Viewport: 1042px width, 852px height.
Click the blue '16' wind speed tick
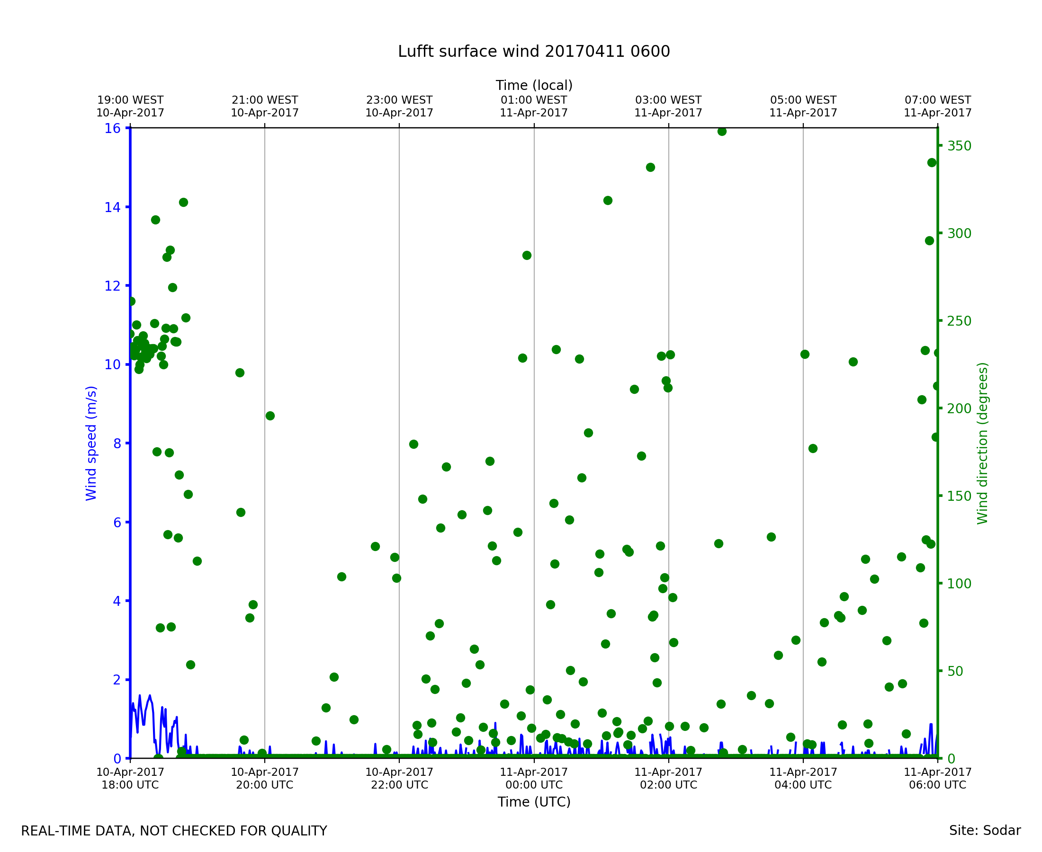click(112, 129)
